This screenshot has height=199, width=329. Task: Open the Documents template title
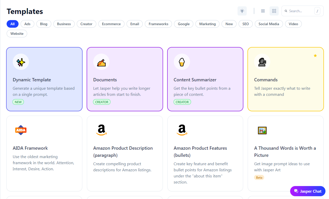coord(105,80)
